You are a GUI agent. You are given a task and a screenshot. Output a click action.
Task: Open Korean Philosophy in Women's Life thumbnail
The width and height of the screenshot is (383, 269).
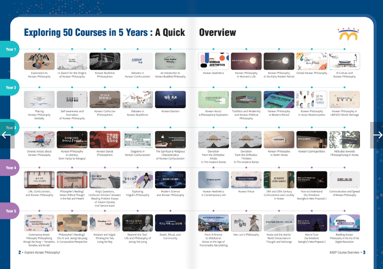(x=246, y=61)
